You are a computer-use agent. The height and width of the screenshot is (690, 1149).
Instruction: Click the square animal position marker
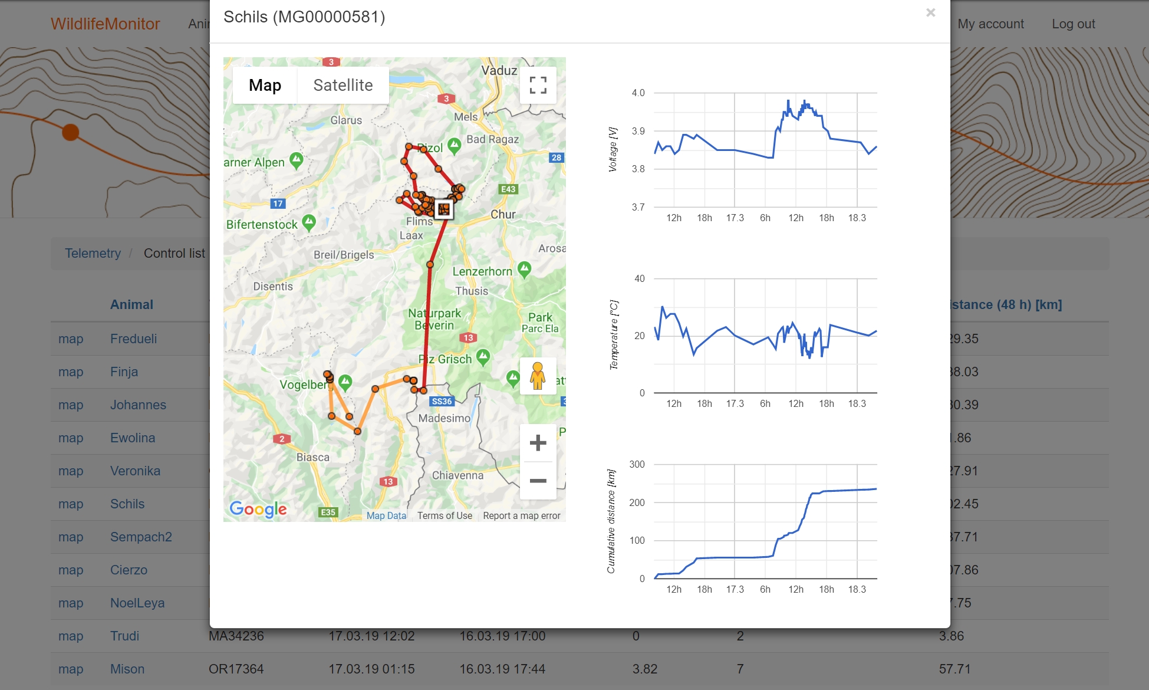pyautogui.click(x=444, y=209)
